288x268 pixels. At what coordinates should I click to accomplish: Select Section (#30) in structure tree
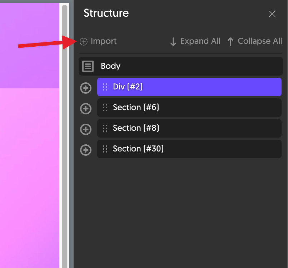tap(189, 149)
